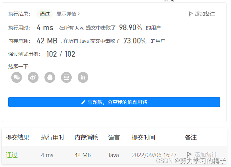Click the 提交时间 column header
Viewport: 231px width, 167px height.
[x=143, y=138]
